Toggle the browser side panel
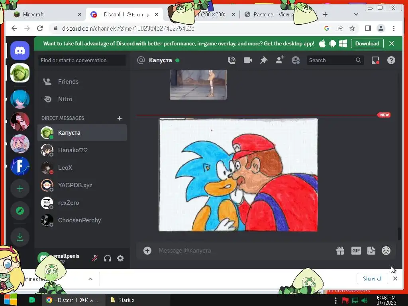The width and height of the screenshot is (408, 306). click(368, 28)
